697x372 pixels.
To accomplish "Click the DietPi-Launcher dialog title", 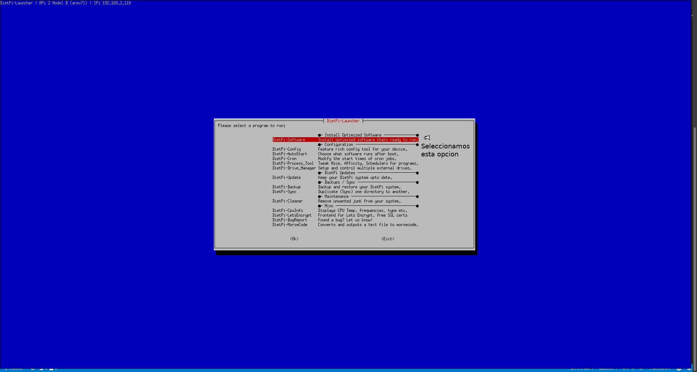I will 343,121.
